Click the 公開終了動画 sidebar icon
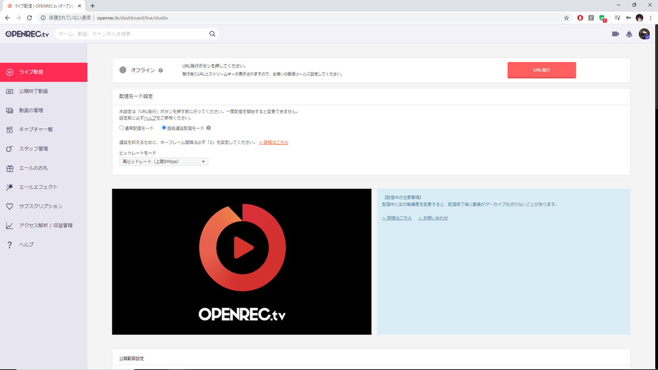This screenshot has width=658, height=370. (9, 91)
